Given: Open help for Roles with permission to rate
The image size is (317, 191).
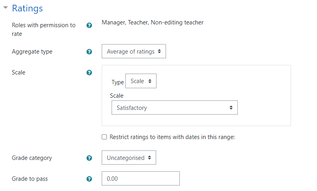Looking at the screenshot, I should click(89, 26).
